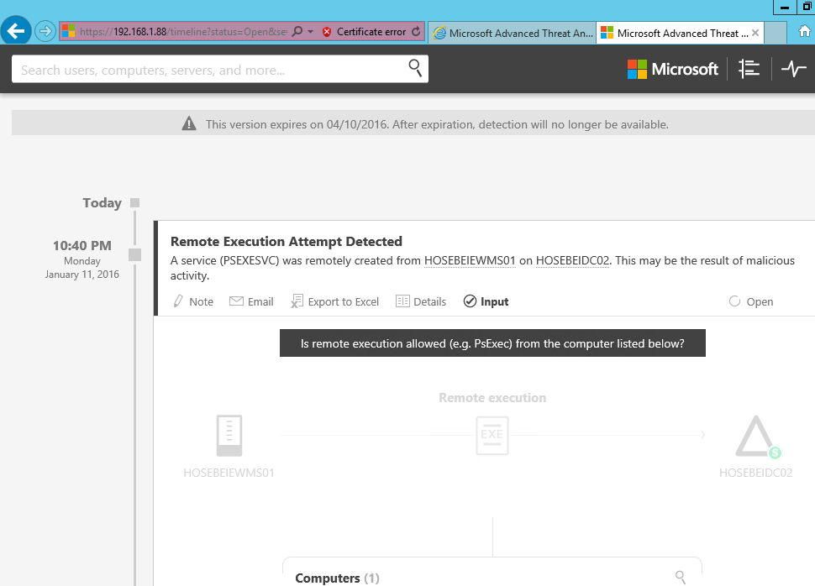Screen dimensions: 815x586
Task: Click the expiration warning triangle icon
Action: pos(189,123)
